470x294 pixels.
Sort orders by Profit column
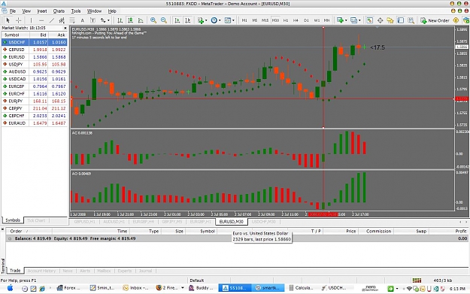pos(461,231)
